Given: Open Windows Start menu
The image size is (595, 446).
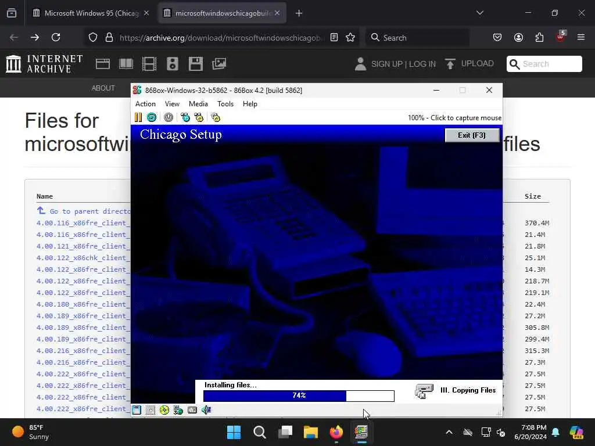Looking at the screenshot, I should [x=234, y=432].
